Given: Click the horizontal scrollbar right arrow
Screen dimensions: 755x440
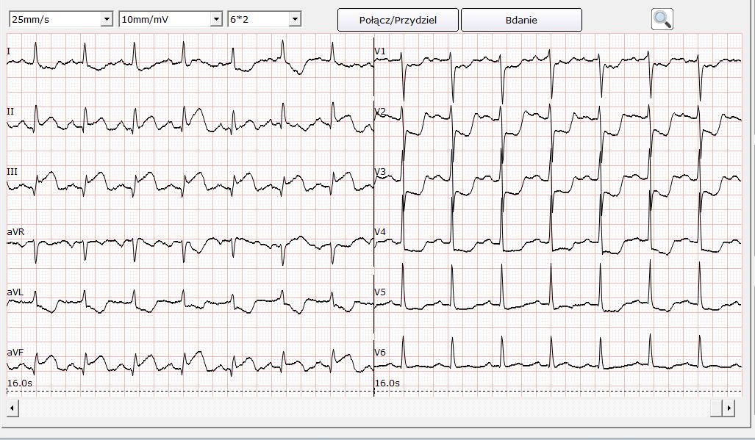Looking at the screenshot, I should tap(729, 408).
